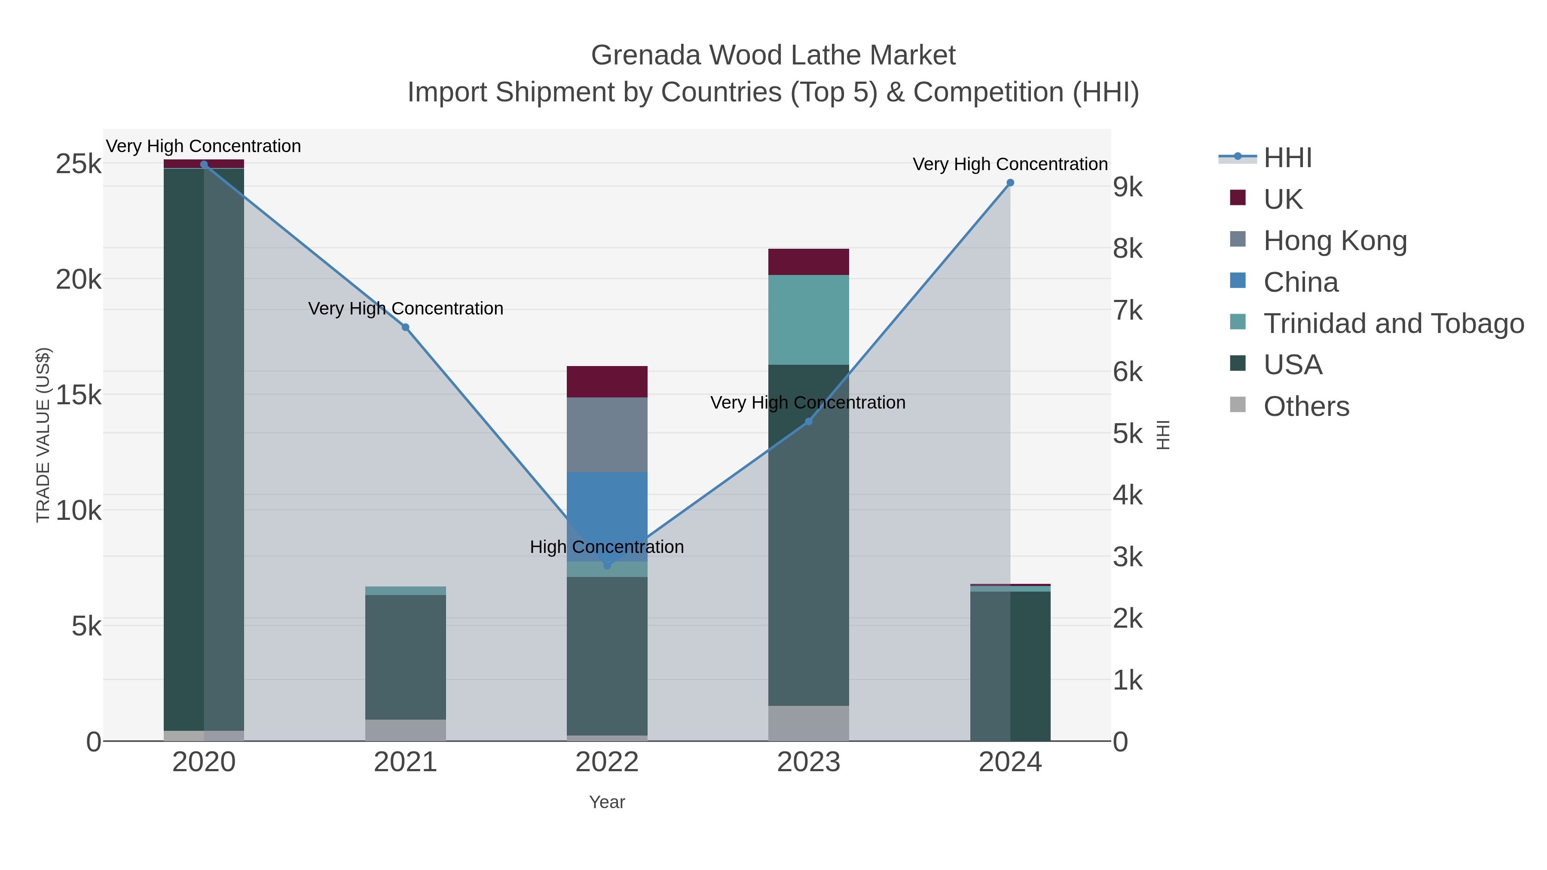The height and width of the screenshot is (870, 1547).
Task: Click 'Very High Concentration' label above 2021
Action: pyautogui.click(x=405, y=308)
